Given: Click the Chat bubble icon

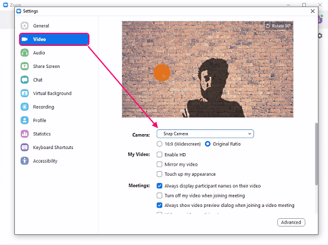Looking at the screenshot, I should pos(24,80).
